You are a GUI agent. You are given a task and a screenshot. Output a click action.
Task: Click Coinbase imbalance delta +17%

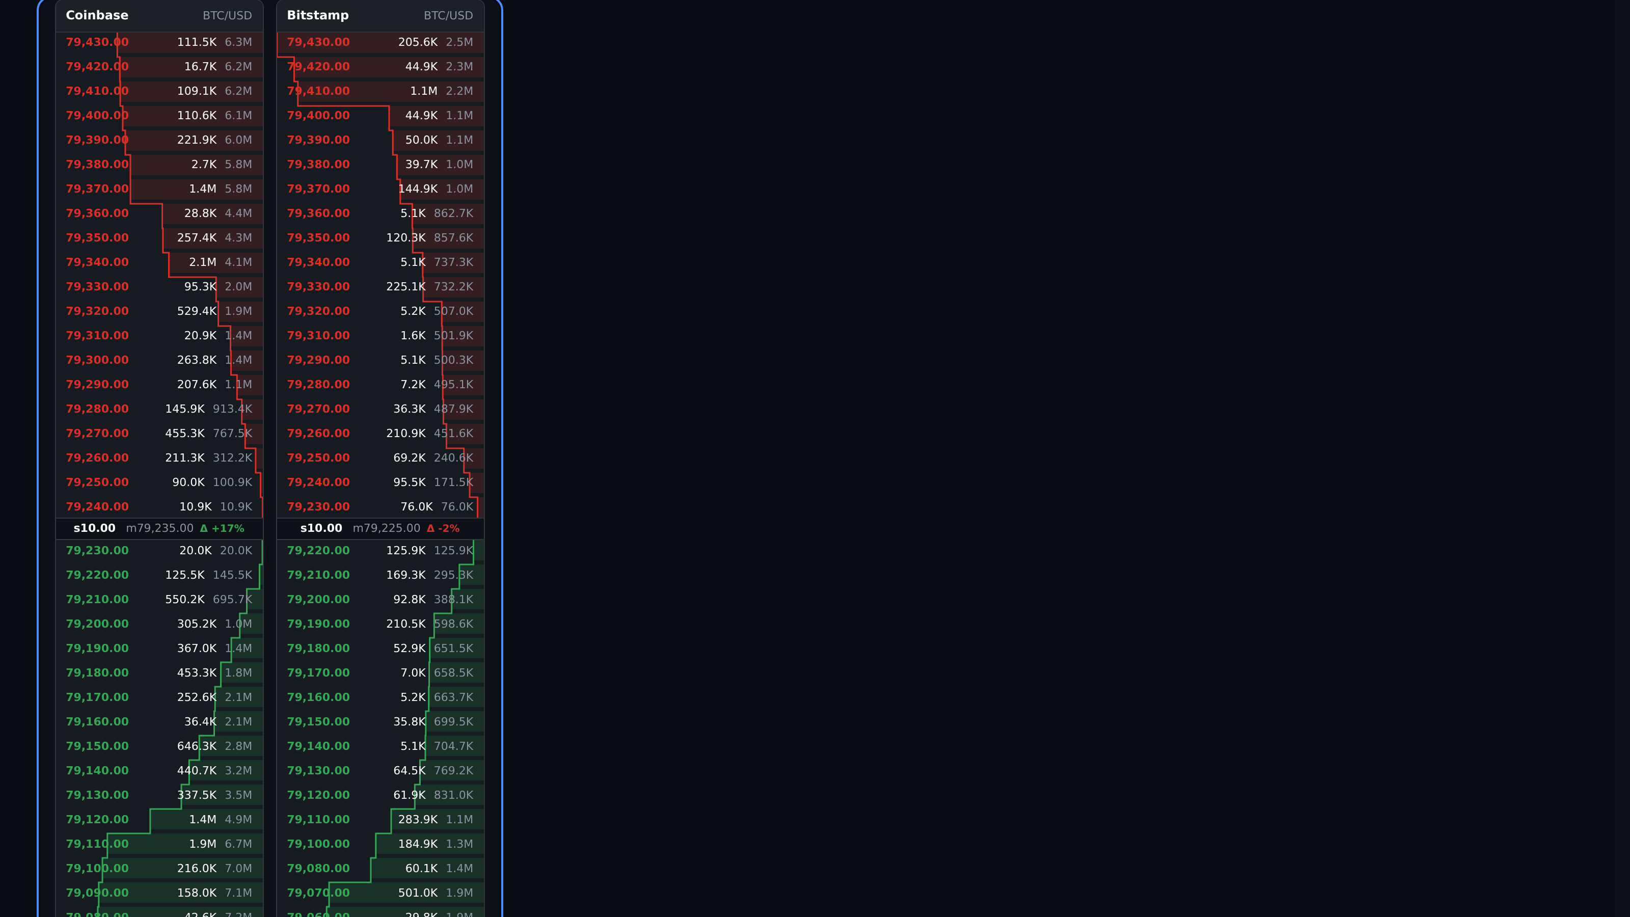(x=222, y=528)
